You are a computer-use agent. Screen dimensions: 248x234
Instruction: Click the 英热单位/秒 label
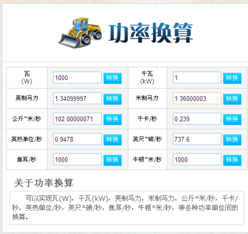[27, 139]
